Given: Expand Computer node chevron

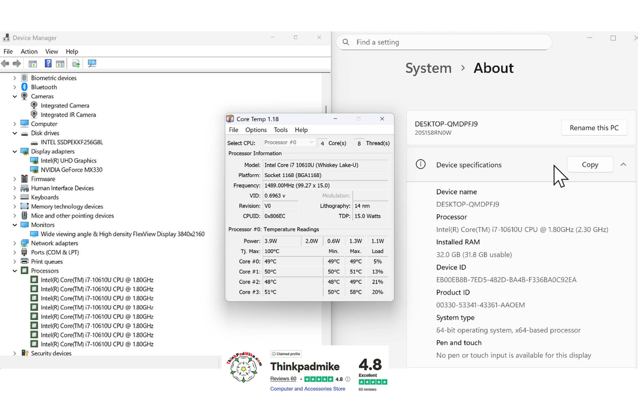Looking at the screenshot, I should click(x=15, y=124).
